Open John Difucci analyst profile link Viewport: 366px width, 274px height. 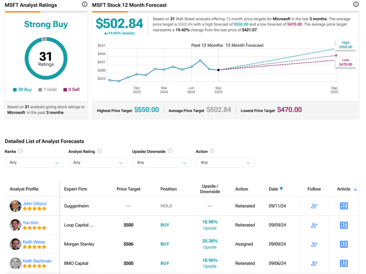[x=35, y=203]
